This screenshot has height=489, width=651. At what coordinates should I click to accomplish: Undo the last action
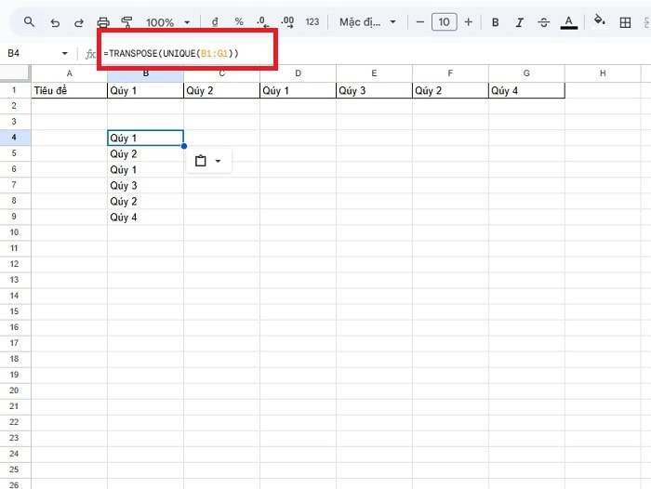[55, 22]
